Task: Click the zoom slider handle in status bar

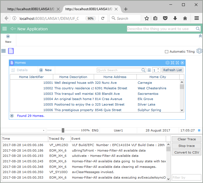Action: click(63, 130)
